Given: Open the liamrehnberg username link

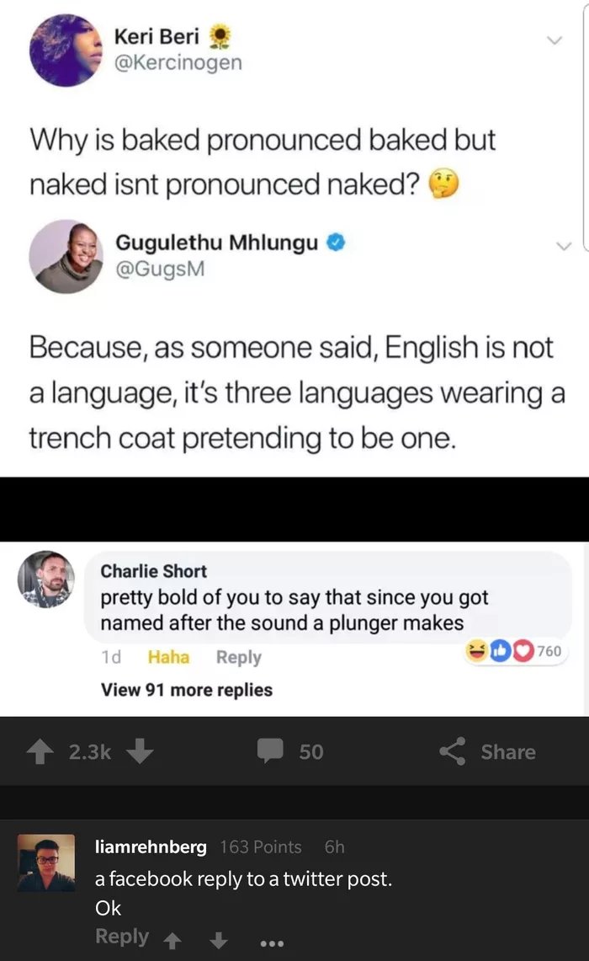Looking at the screenshot, I should [x=151, y=846].
